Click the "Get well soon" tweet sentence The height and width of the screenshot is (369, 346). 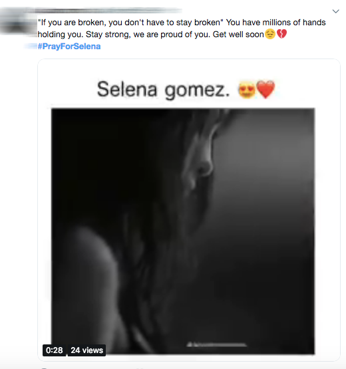[238, 35]
